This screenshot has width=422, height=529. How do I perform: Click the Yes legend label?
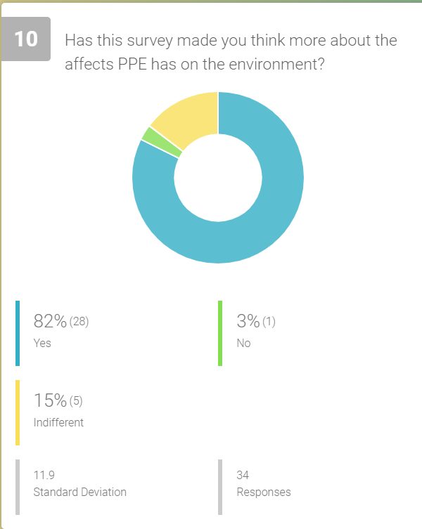point(42,344)
